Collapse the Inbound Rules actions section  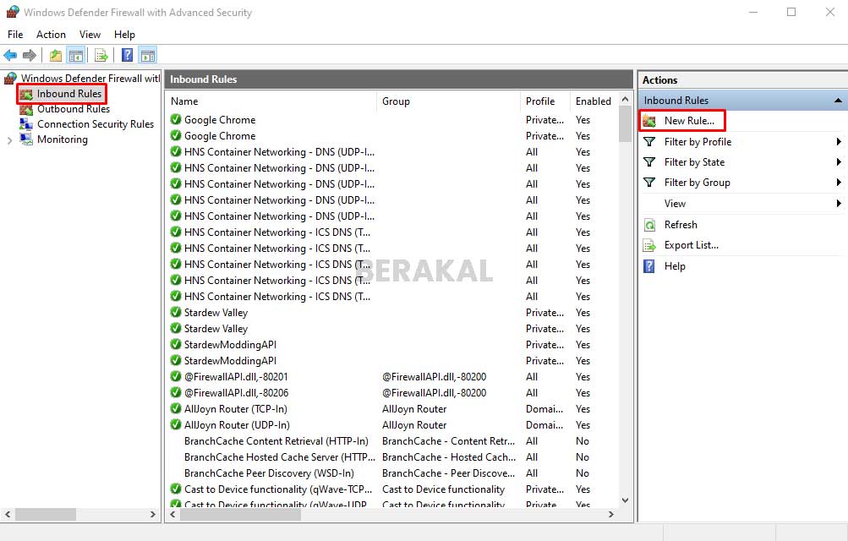tap(838, 101)
